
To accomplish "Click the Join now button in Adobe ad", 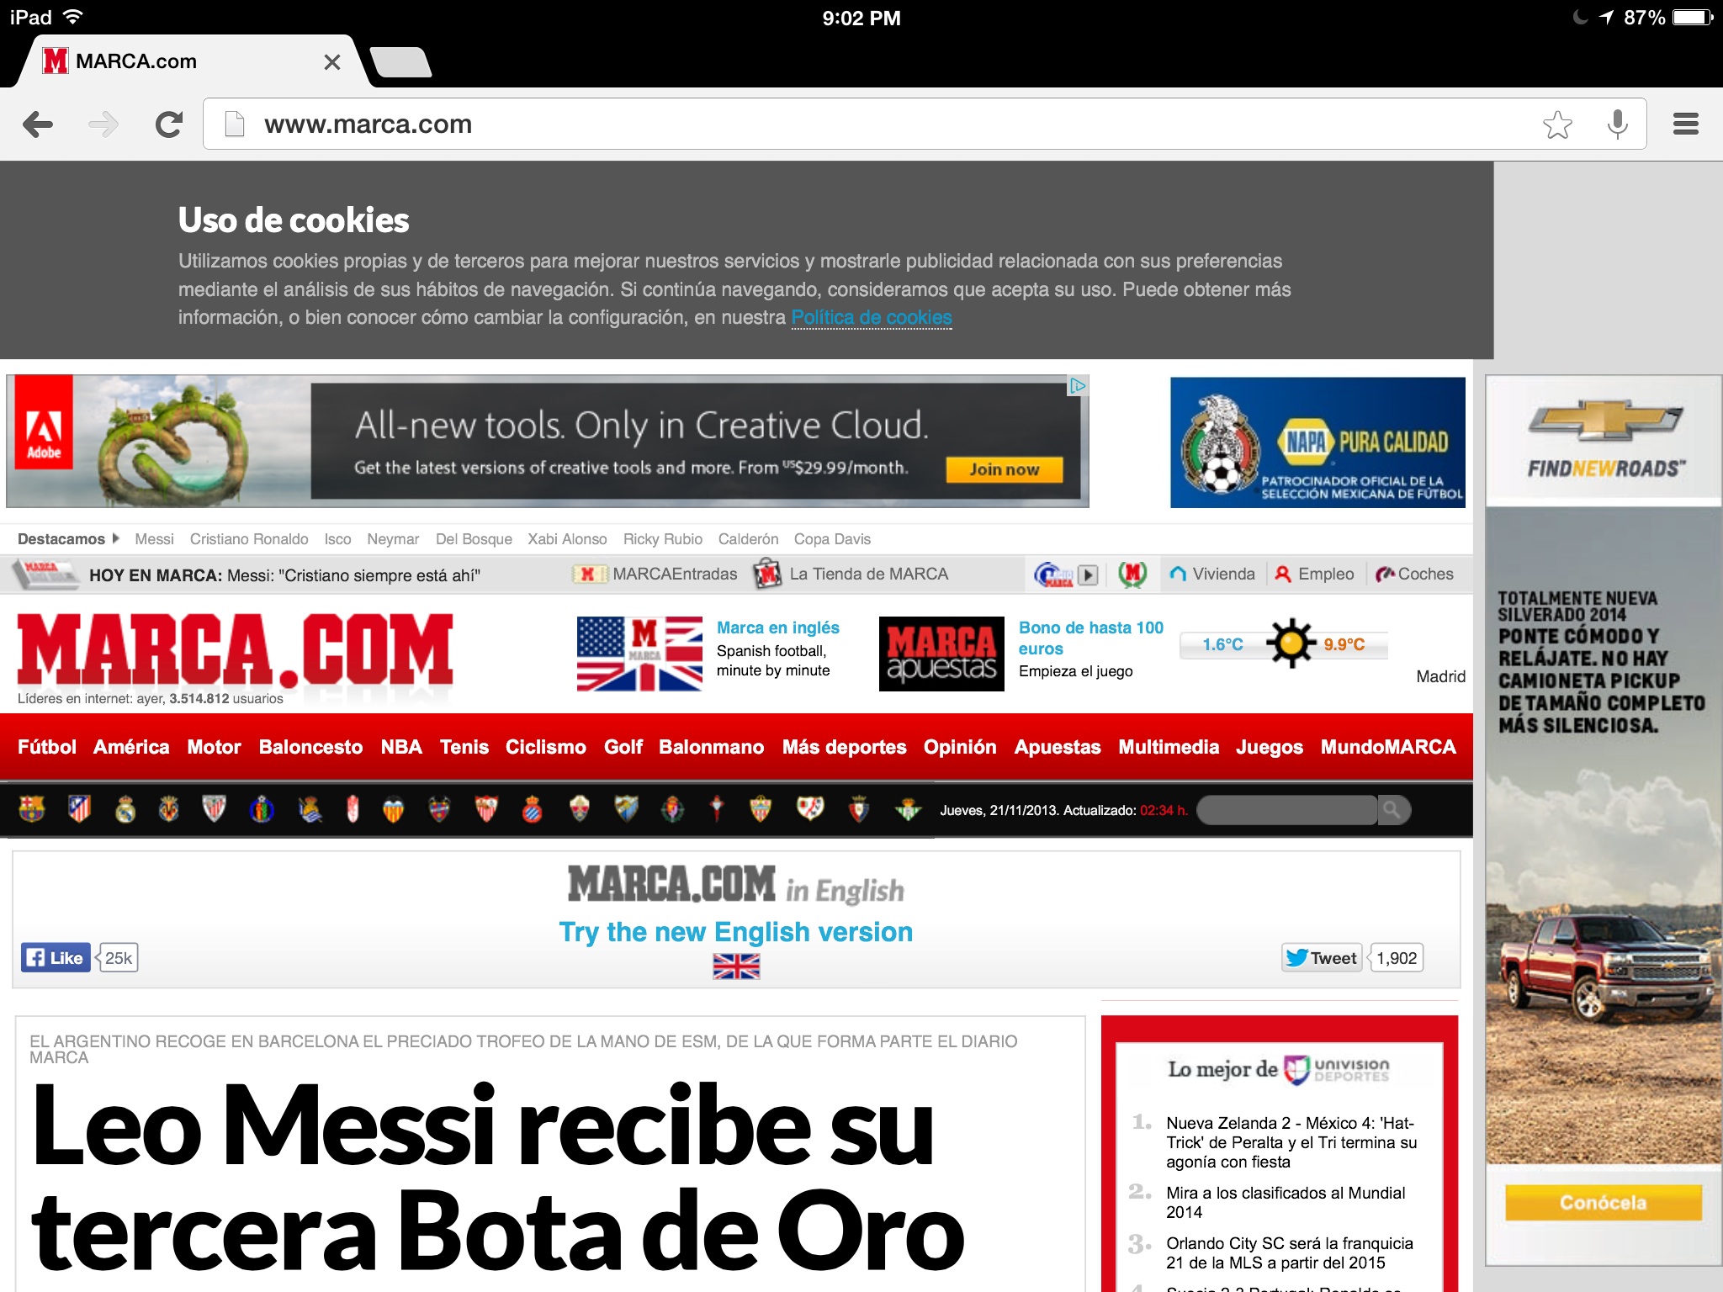I will (1004, 469).
